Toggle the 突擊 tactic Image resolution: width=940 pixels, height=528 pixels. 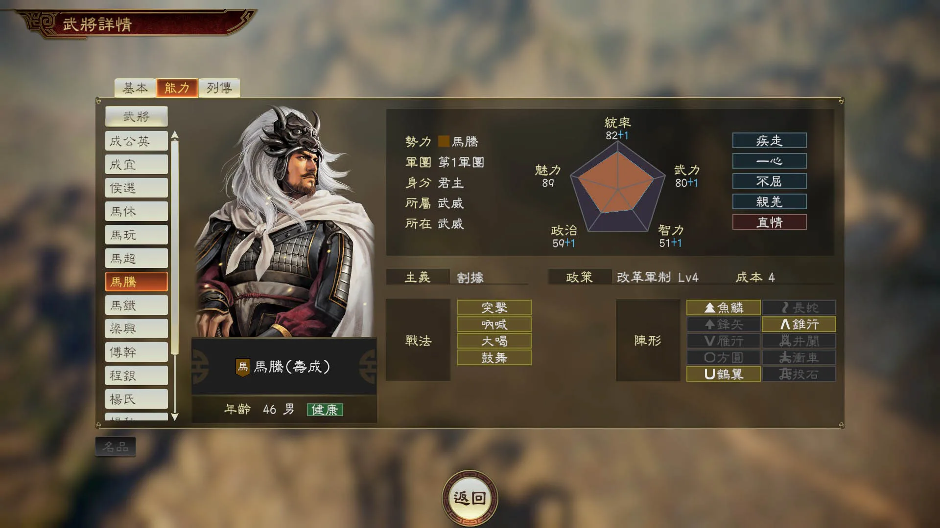[x=494, y=308]
